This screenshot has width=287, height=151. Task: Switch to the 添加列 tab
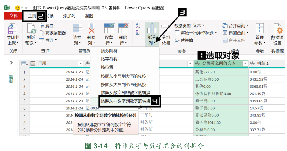tap(69, 16)
